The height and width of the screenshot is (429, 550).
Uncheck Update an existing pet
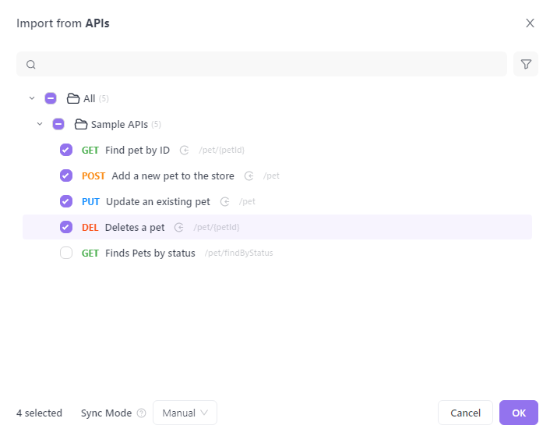point(66,201)
